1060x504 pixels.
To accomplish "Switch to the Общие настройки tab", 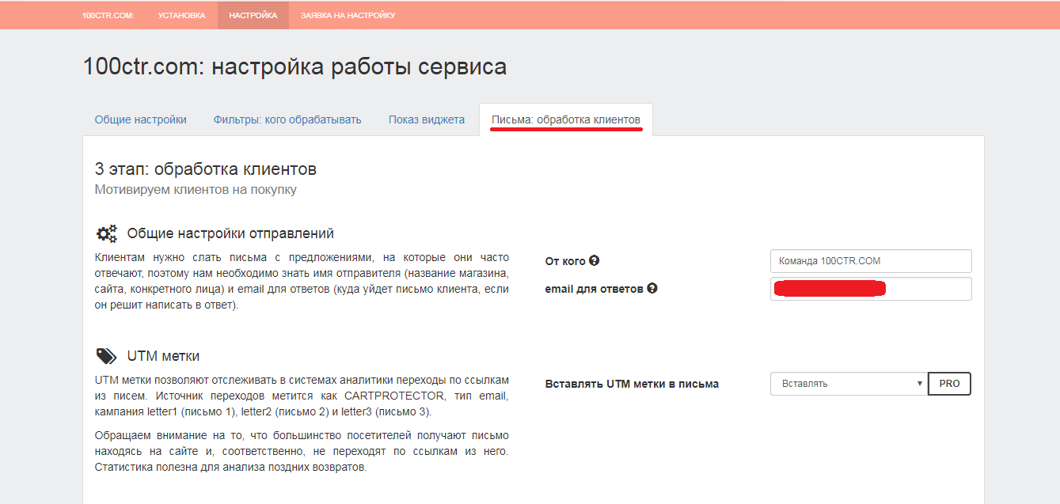I will [x=141, y=119].
